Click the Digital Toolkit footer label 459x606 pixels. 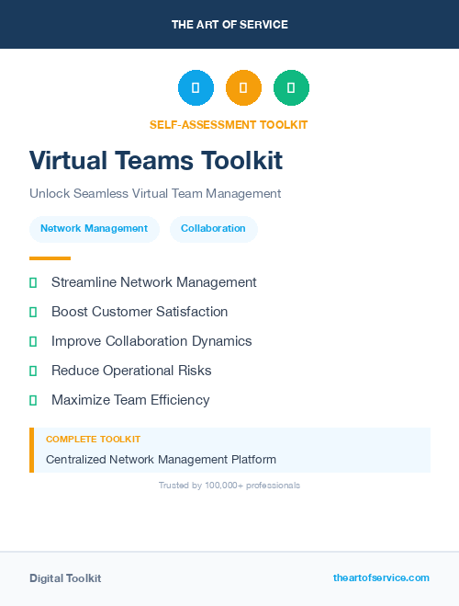point(65,578)
